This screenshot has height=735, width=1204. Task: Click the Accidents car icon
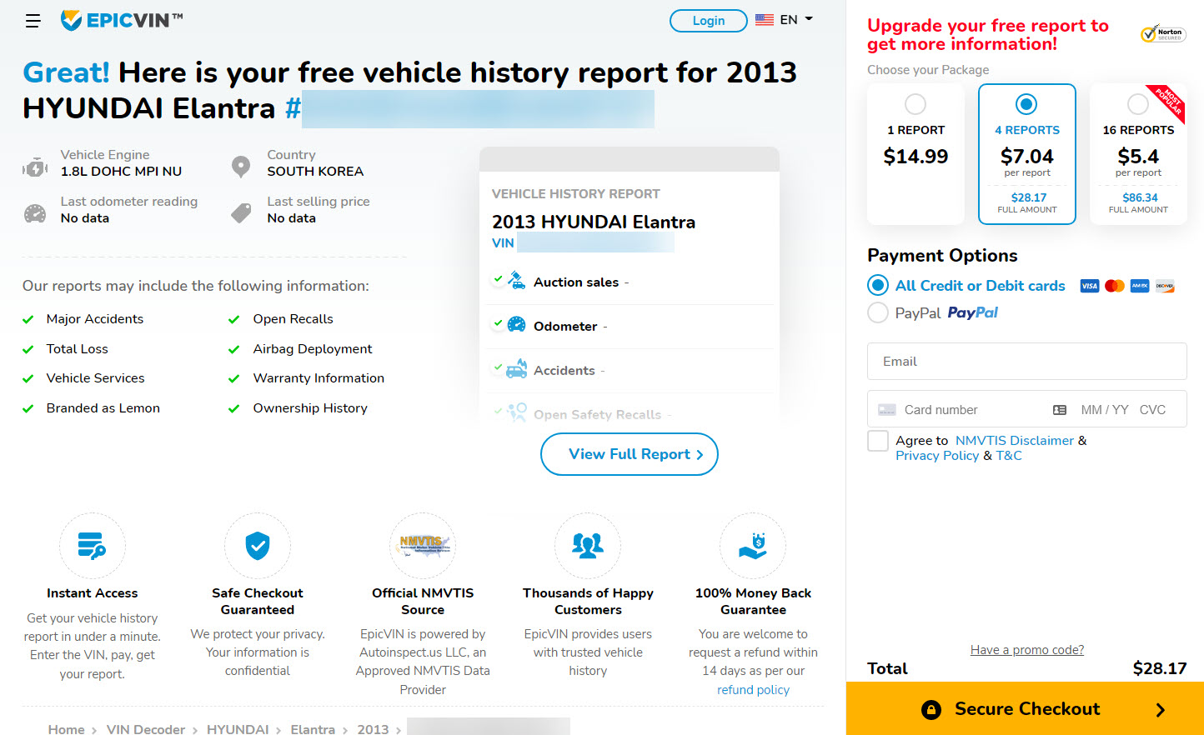(x=517, y=369)
